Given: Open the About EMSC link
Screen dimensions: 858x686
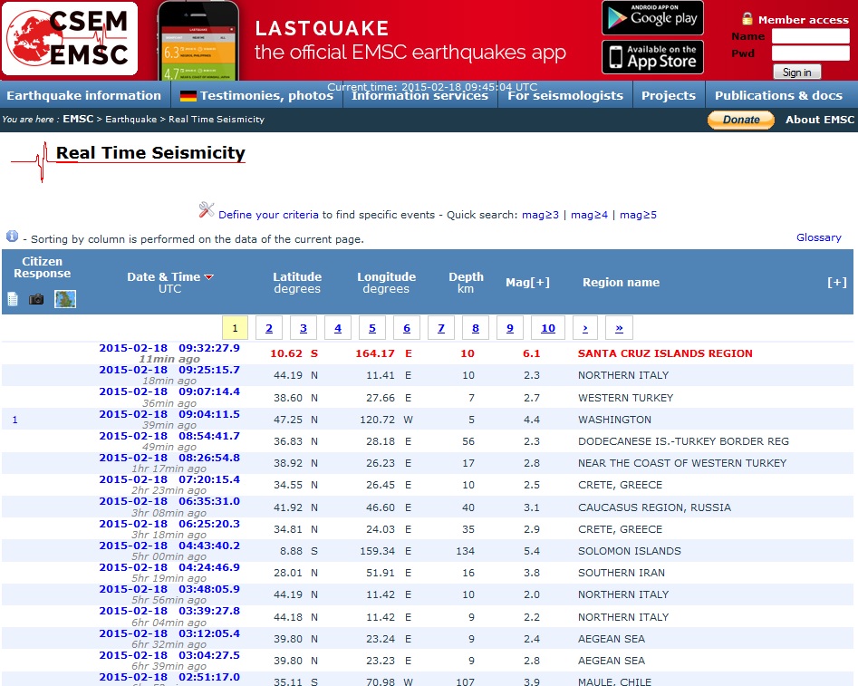Looking at the screenshot, I should coord(819,120).
